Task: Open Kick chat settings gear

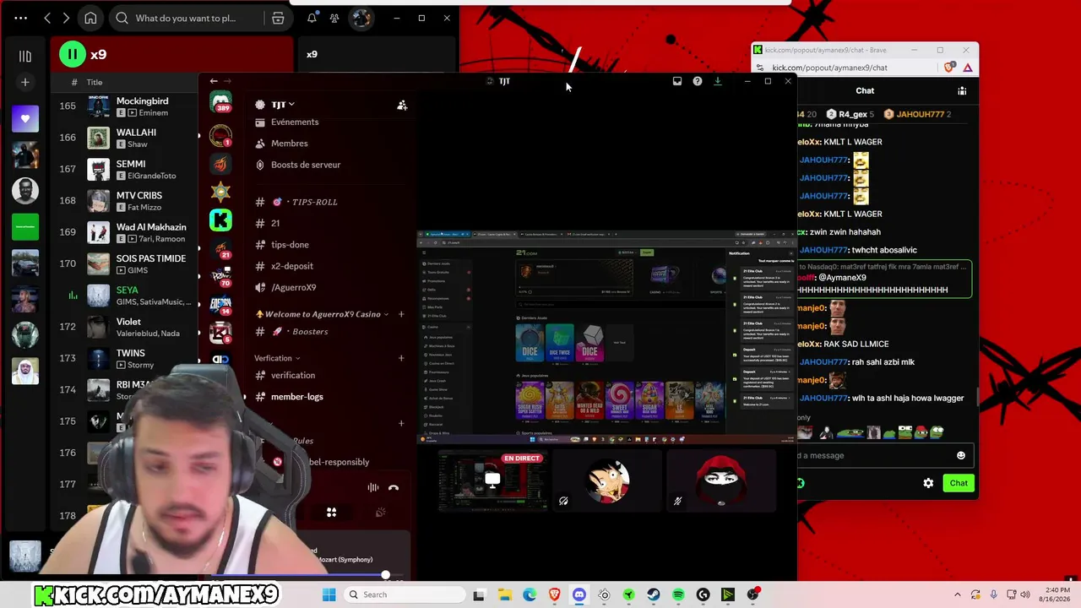Action: click(928, 483)
